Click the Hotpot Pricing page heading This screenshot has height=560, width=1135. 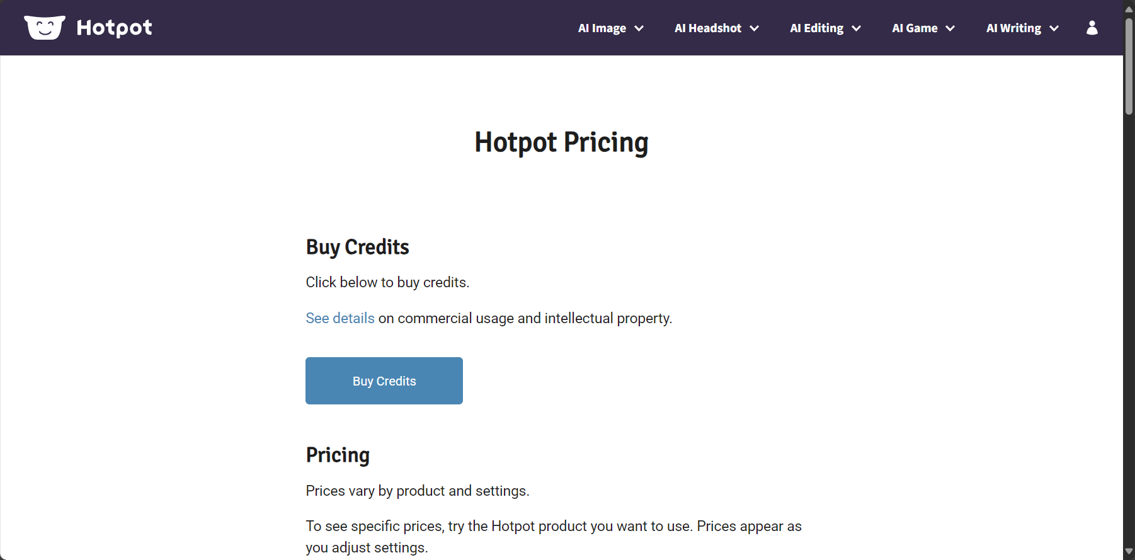pos(561,142)
